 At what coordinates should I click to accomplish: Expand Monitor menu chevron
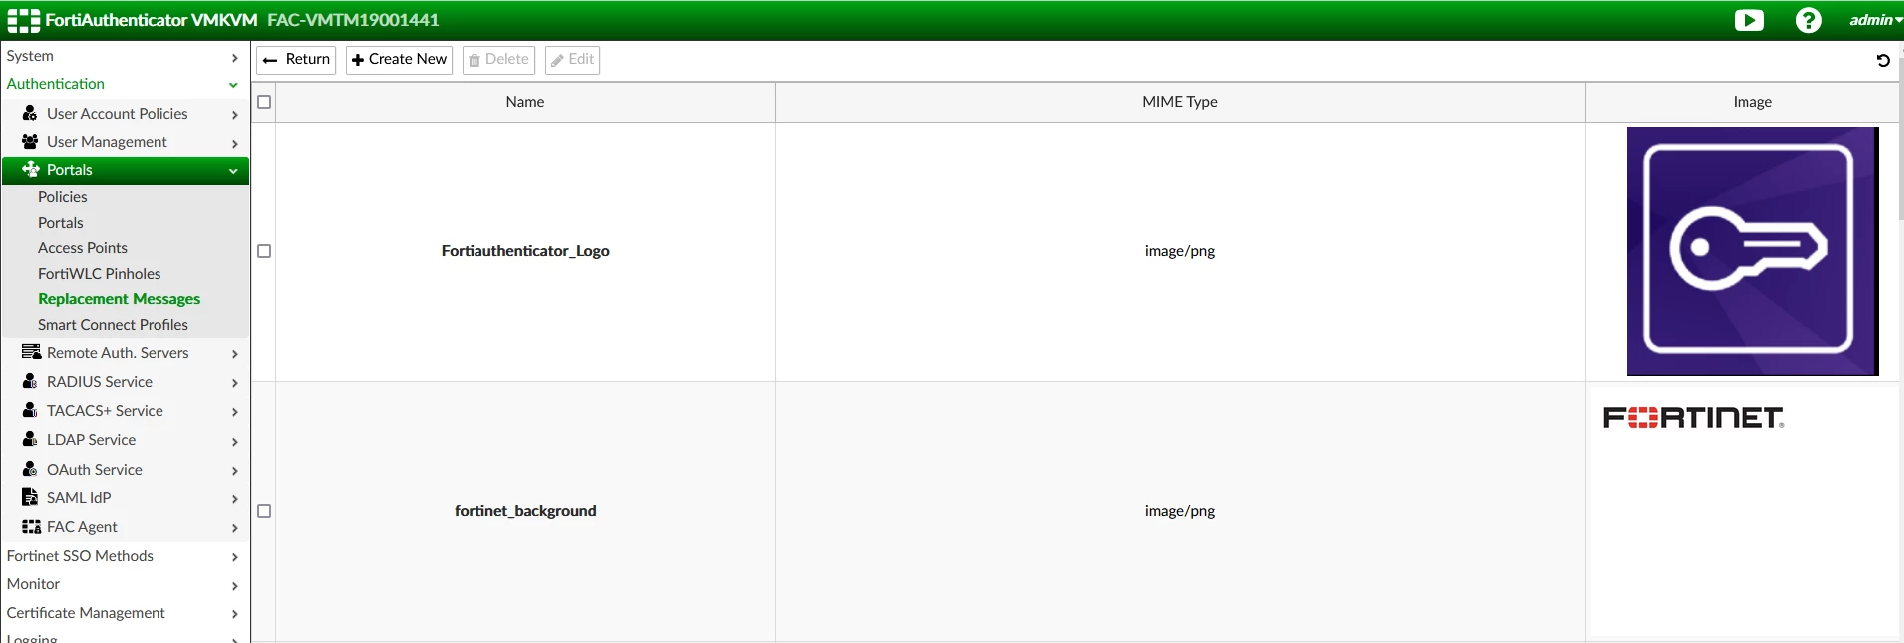pos(234,586)
